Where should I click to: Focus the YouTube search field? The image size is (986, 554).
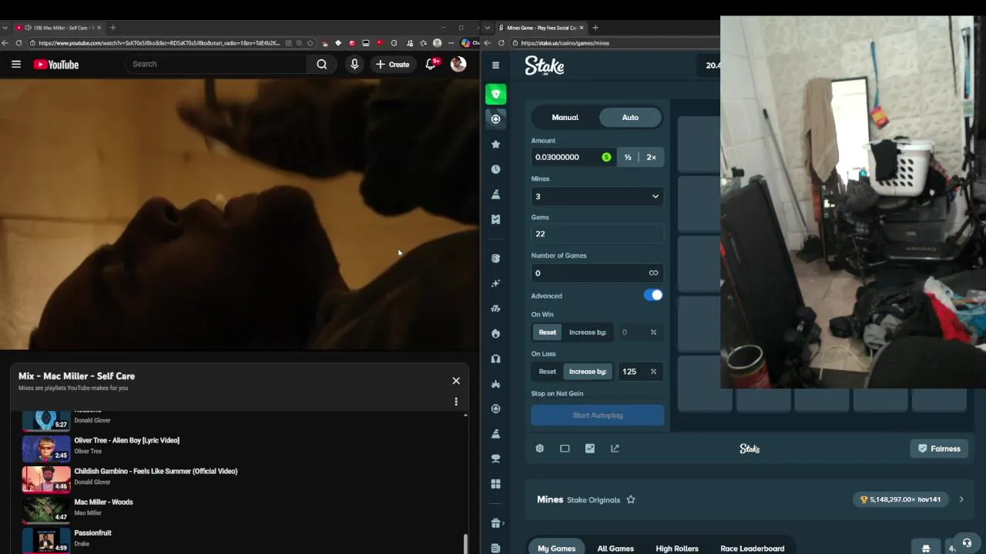217,64
